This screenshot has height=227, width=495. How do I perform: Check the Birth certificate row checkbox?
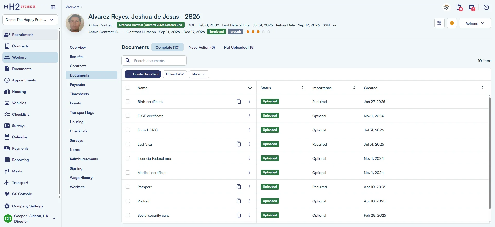click(128, 101)
